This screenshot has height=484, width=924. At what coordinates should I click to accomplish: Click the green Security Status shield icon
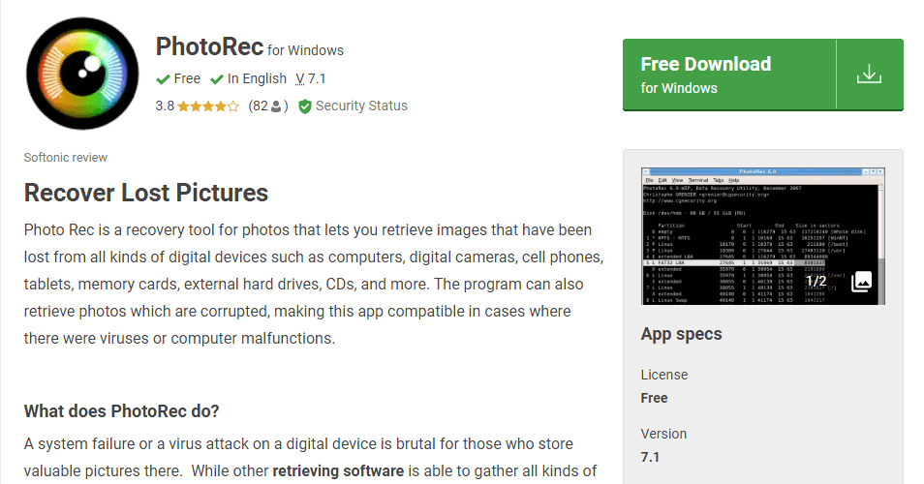[x=305, y=106]
